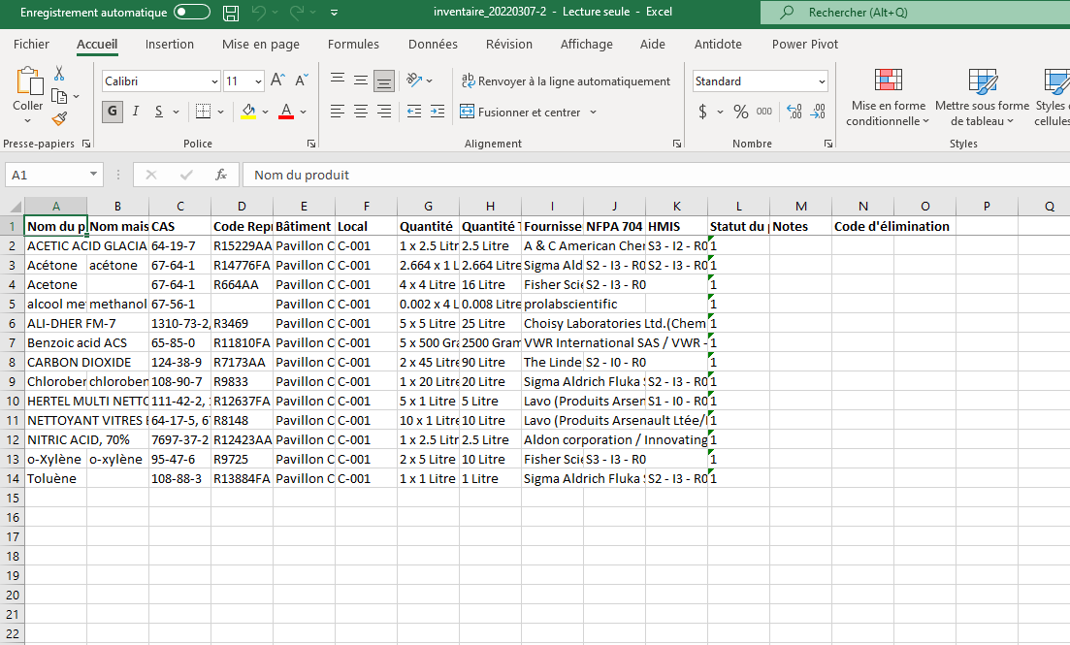The height and width of the screenshot is (645, 1070).
Task: Apply the red font color
Action: (x=286, y=112)
